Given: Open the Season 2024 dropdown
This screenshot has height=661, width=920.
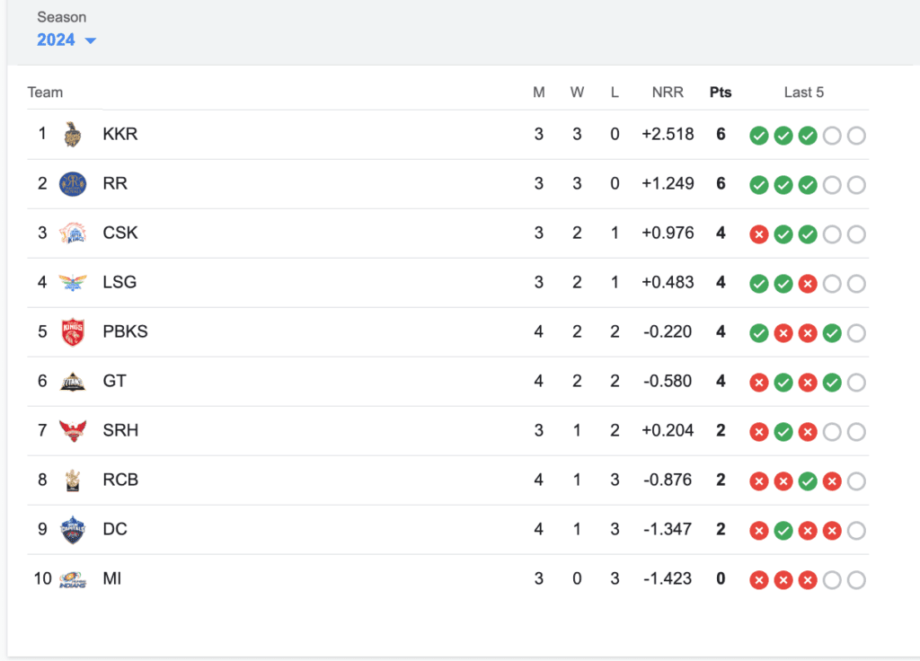Looking at the screenshot, I should pos(54,40).
